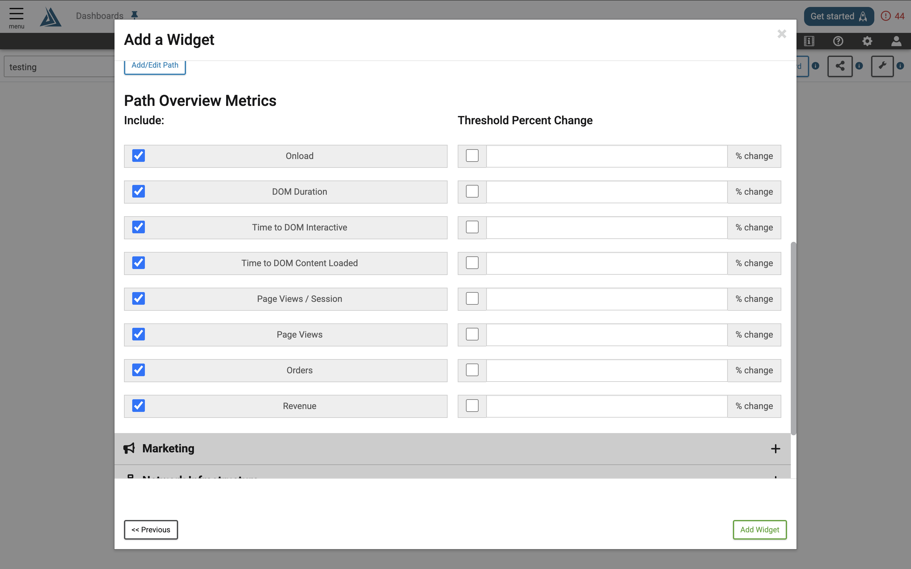Open the user profile icon
The height and width of the screenshot is (569, 911).
point(896,41)
